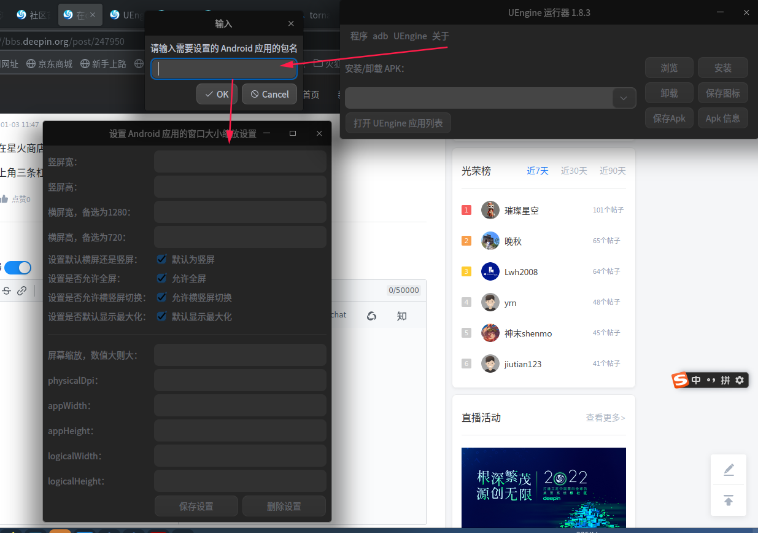Click the circular refresh icon beside 知
This screenshot has width=758, height=533.
[372, 315]
